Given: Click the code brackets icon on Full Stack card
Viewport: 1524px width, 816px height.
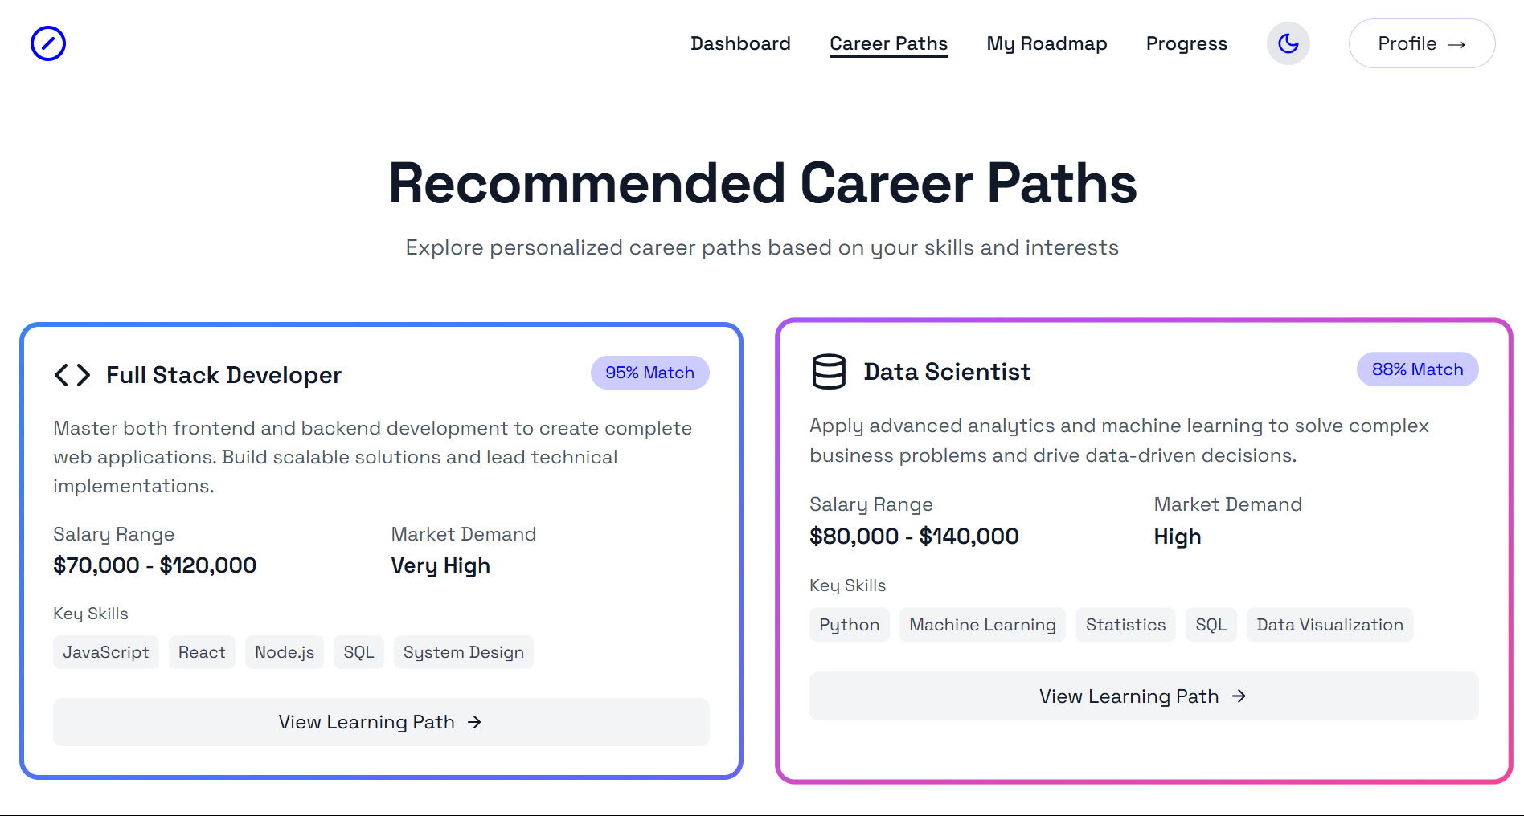Looking at the screenshot, I should click(72, 375).
